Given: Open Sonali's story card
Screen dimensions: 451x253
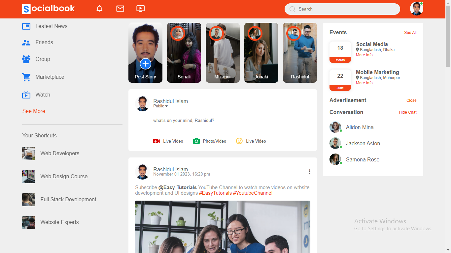Looking at the screenshot, I should coord(184,53).
